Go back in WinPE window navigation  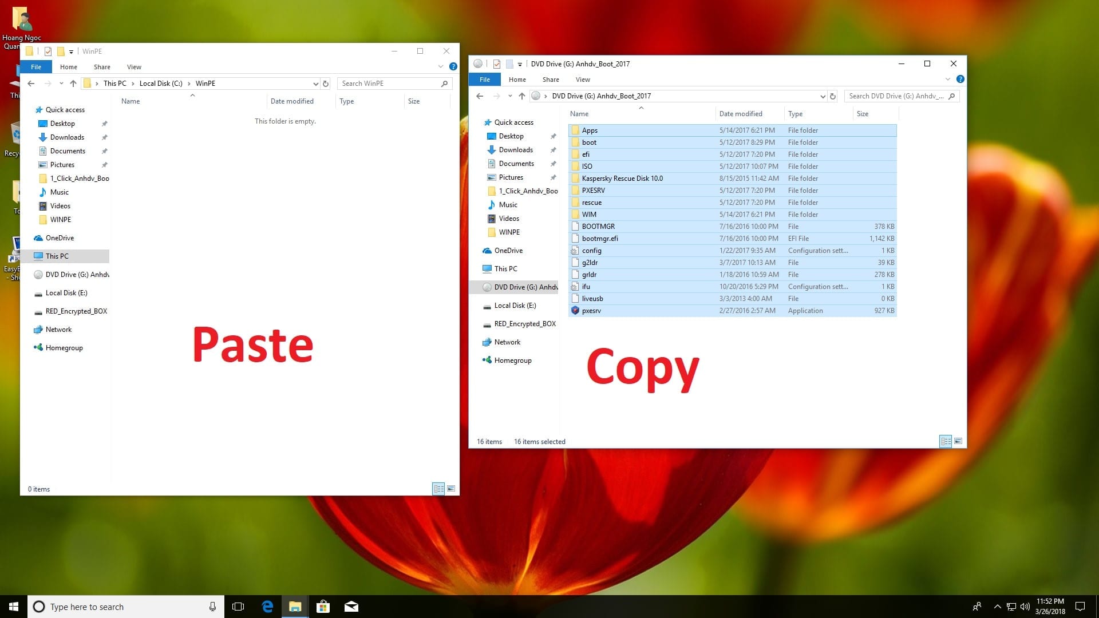pos(31,84)
